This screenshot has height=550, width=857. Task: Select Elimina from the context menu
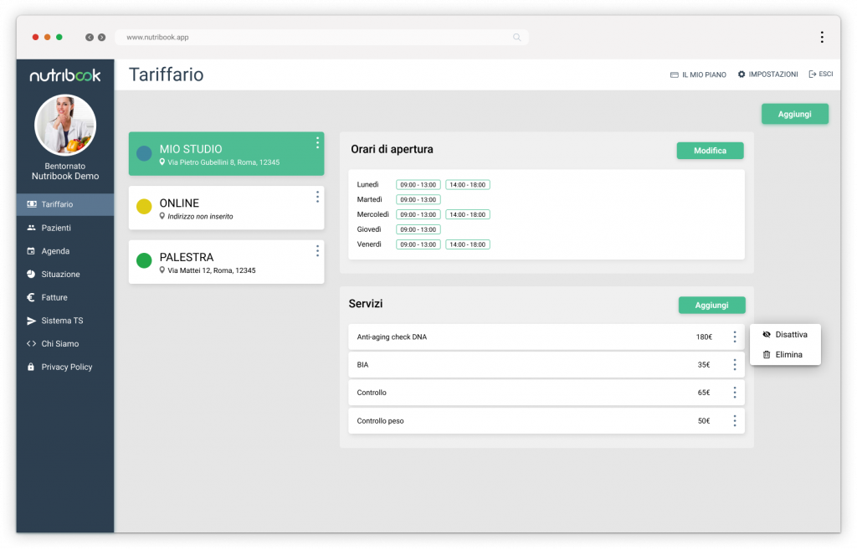788,355
